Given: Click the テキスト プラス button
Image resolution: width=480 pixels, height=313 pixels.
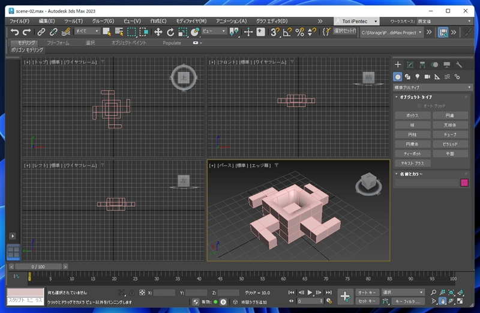Looking at the screenshot, I should pyautogui.click(x=412, y=163).
